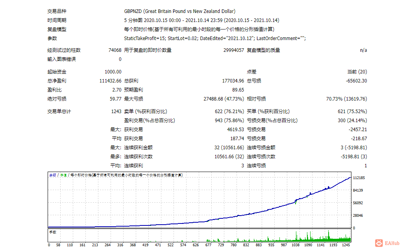Select average loss trade value -218.67
403x249 pixels.
(359, 139)
